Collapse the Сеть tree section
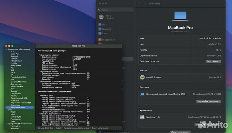 tap(7, 110)
